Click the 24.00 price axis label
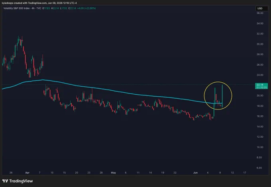The height and width of the screenshot is (187, 271). [x=260, y=75]
